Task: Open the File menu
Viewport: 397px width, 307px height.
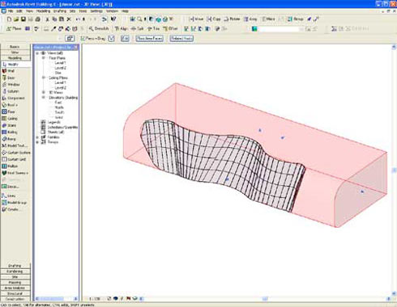Action: (11, 11)
